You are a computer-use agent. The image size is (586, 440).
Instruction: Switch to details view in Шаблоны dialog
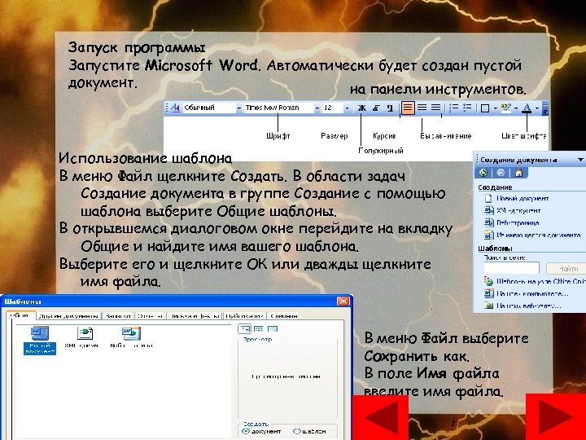click(273, 329)
